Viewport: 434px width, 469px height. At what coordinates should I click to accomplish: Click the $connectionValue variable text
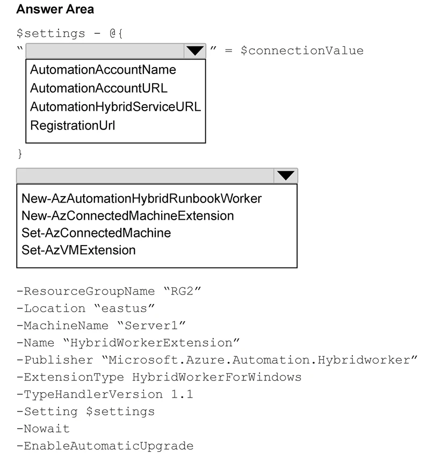click(302, 50)
